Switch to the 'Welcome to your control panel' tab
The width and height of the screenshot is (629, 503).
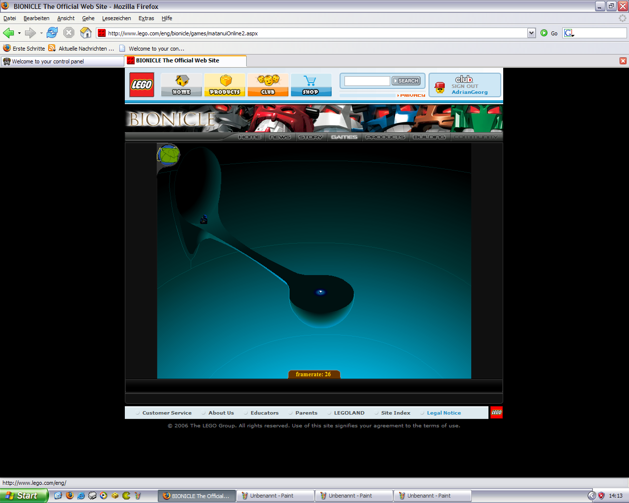click(62, 61)
